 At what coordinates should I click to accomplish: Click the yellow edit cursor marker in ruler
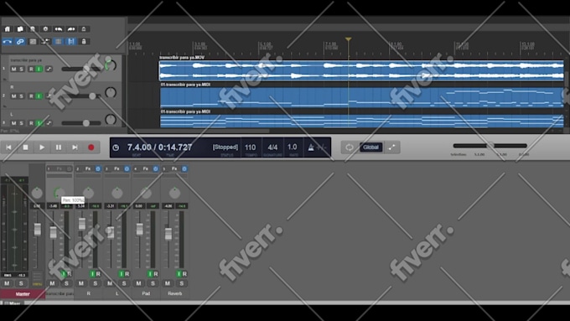pyautogui.click(x=348, y=39)
